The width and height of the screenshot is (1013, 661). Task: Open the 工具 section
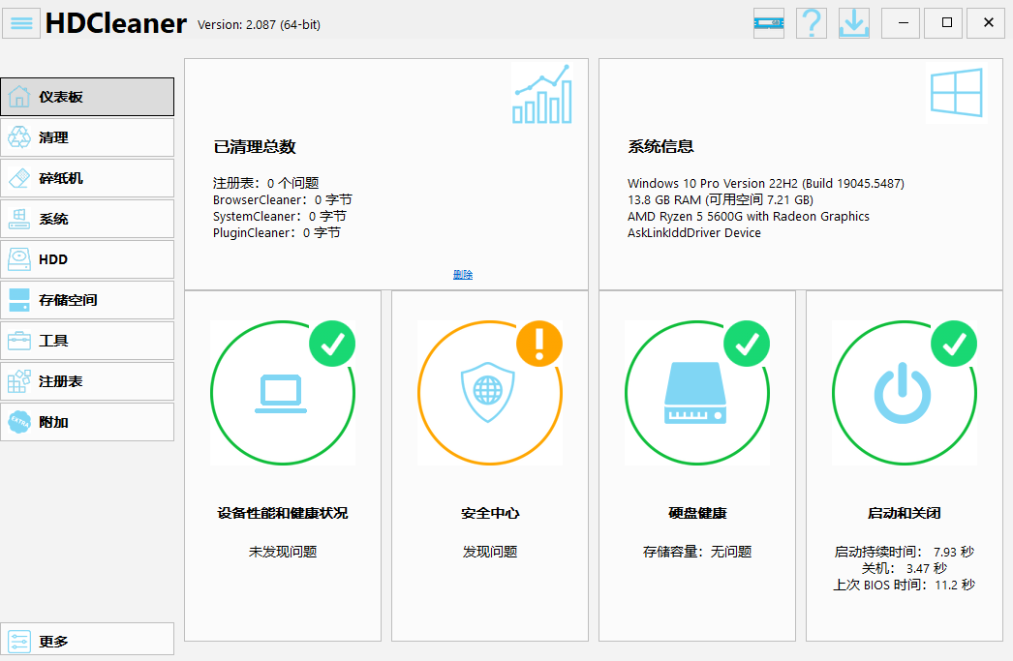[87, 341]
